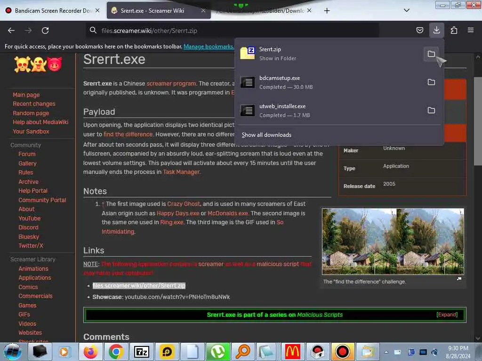Image resolution: width=482 pixels, height=361 pixels.
Task: Open media player taskbar icon
Action: pos(64,352)
